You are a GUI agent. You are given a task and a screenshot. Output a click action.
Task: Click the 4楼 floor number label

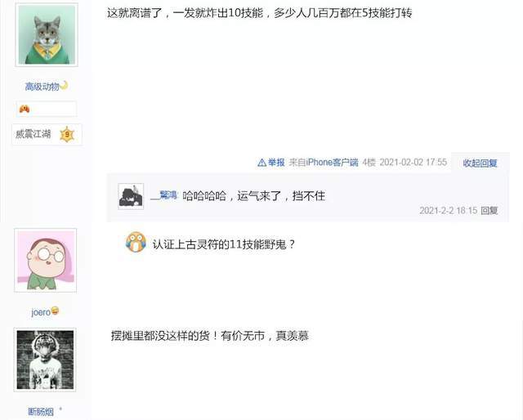(x=369, y=163)
